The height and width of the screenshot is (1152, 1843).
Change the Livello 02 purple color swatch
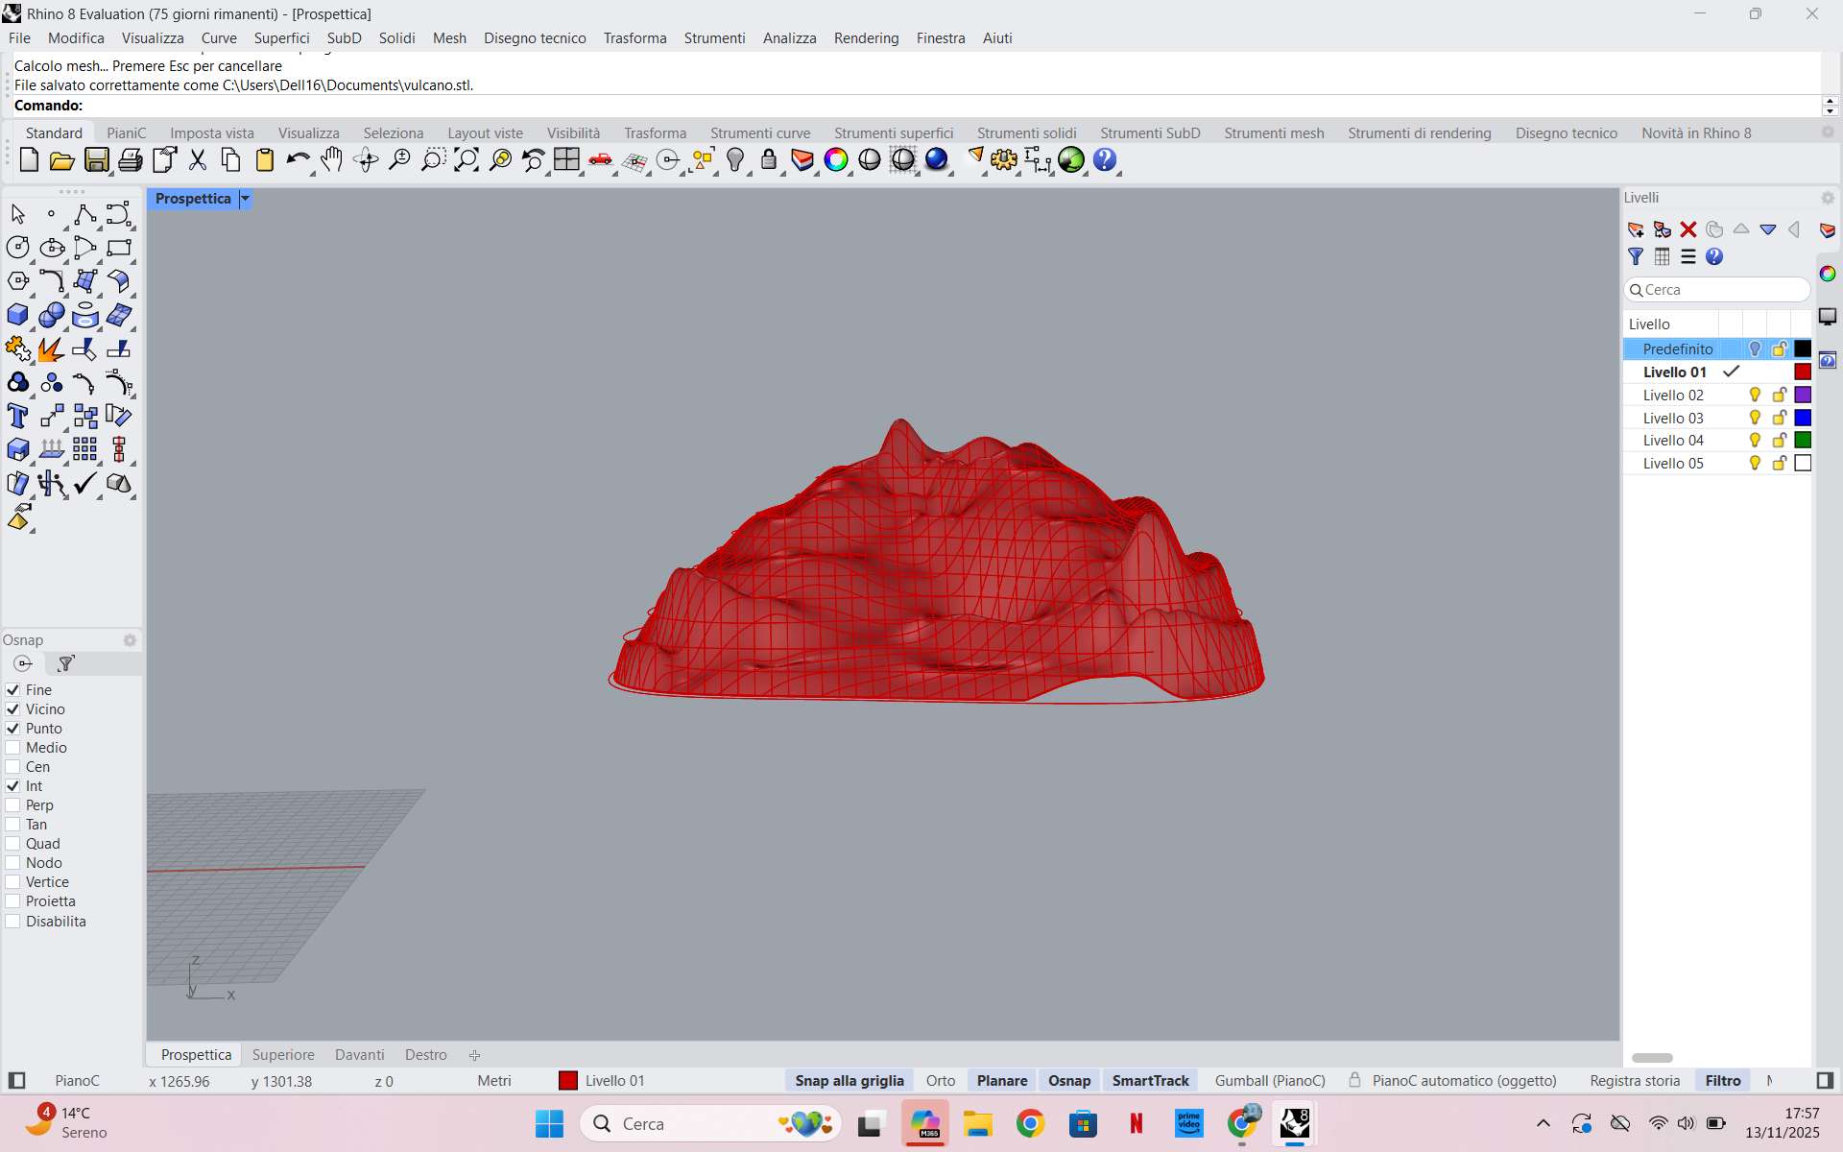coord(1804,395)
